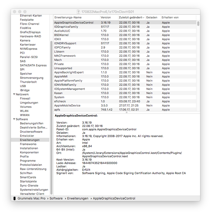Sort by Version column header
Screen dimensions: 211x214
click(109, 17)
